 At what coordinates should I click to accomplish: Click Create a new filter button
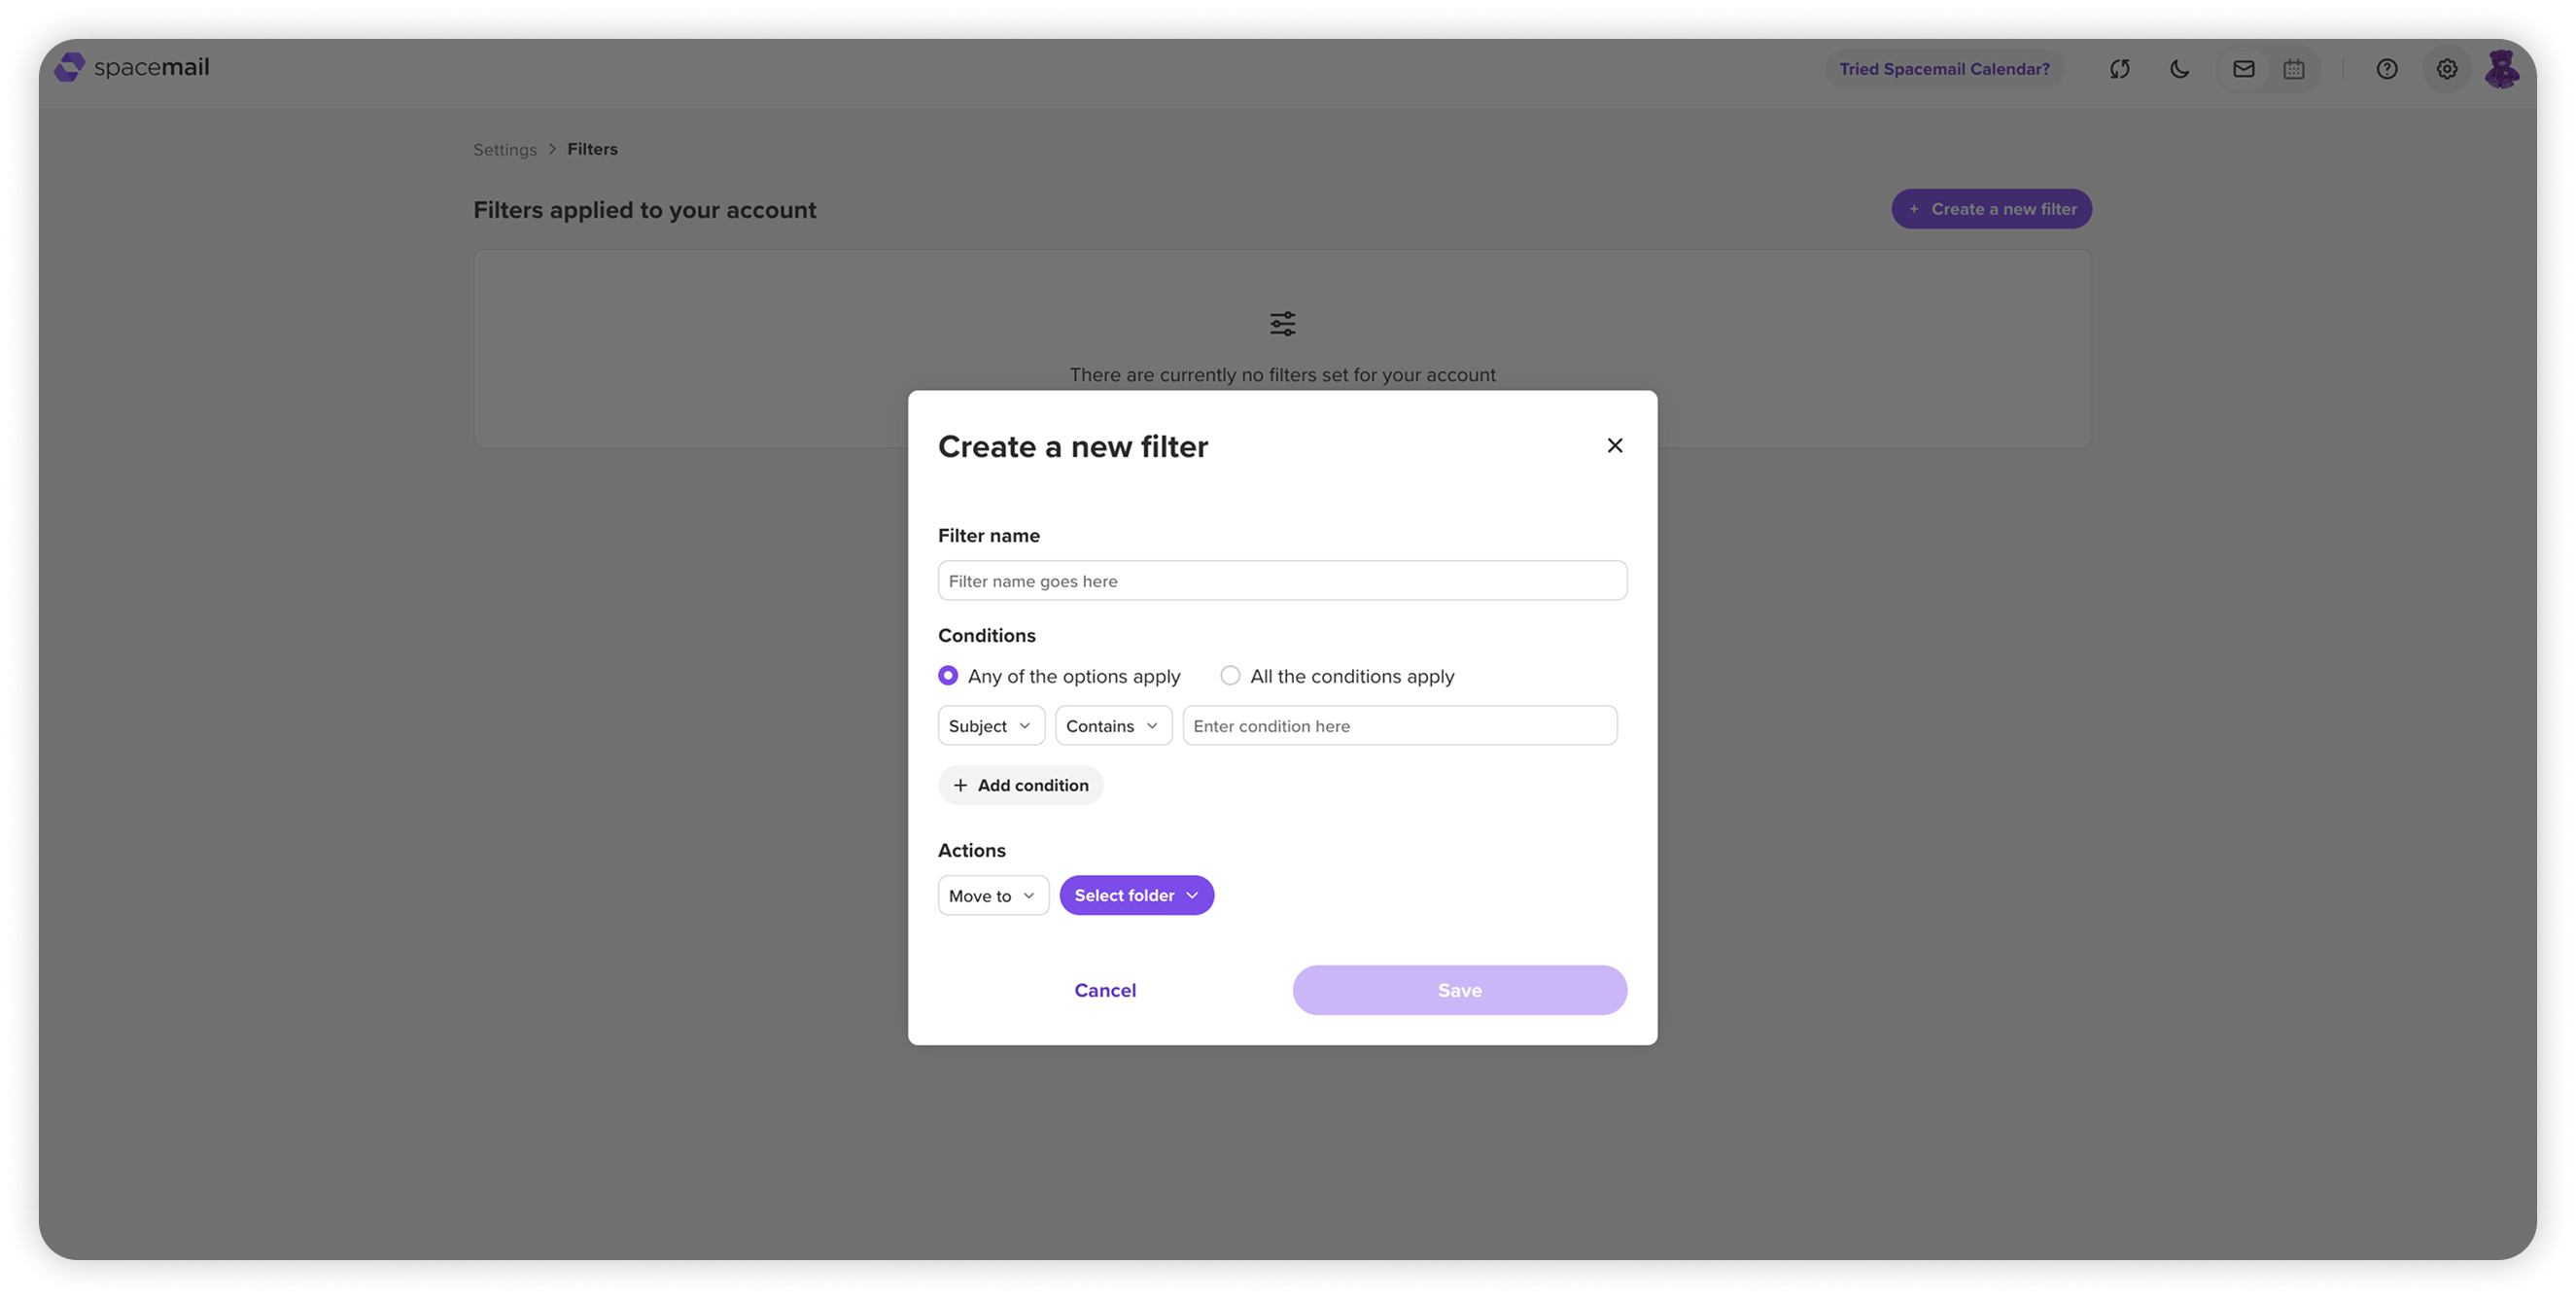pyautogui.click(x=1991, y=209)
